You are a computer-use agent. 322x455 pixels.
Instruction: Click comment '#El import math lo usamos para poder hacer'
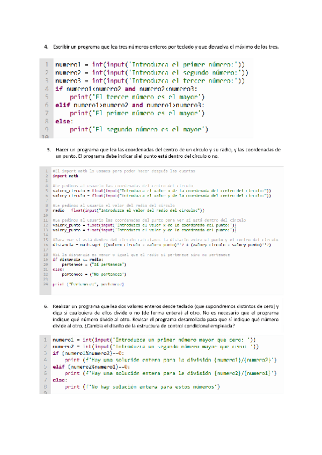(x=123, y=171)
